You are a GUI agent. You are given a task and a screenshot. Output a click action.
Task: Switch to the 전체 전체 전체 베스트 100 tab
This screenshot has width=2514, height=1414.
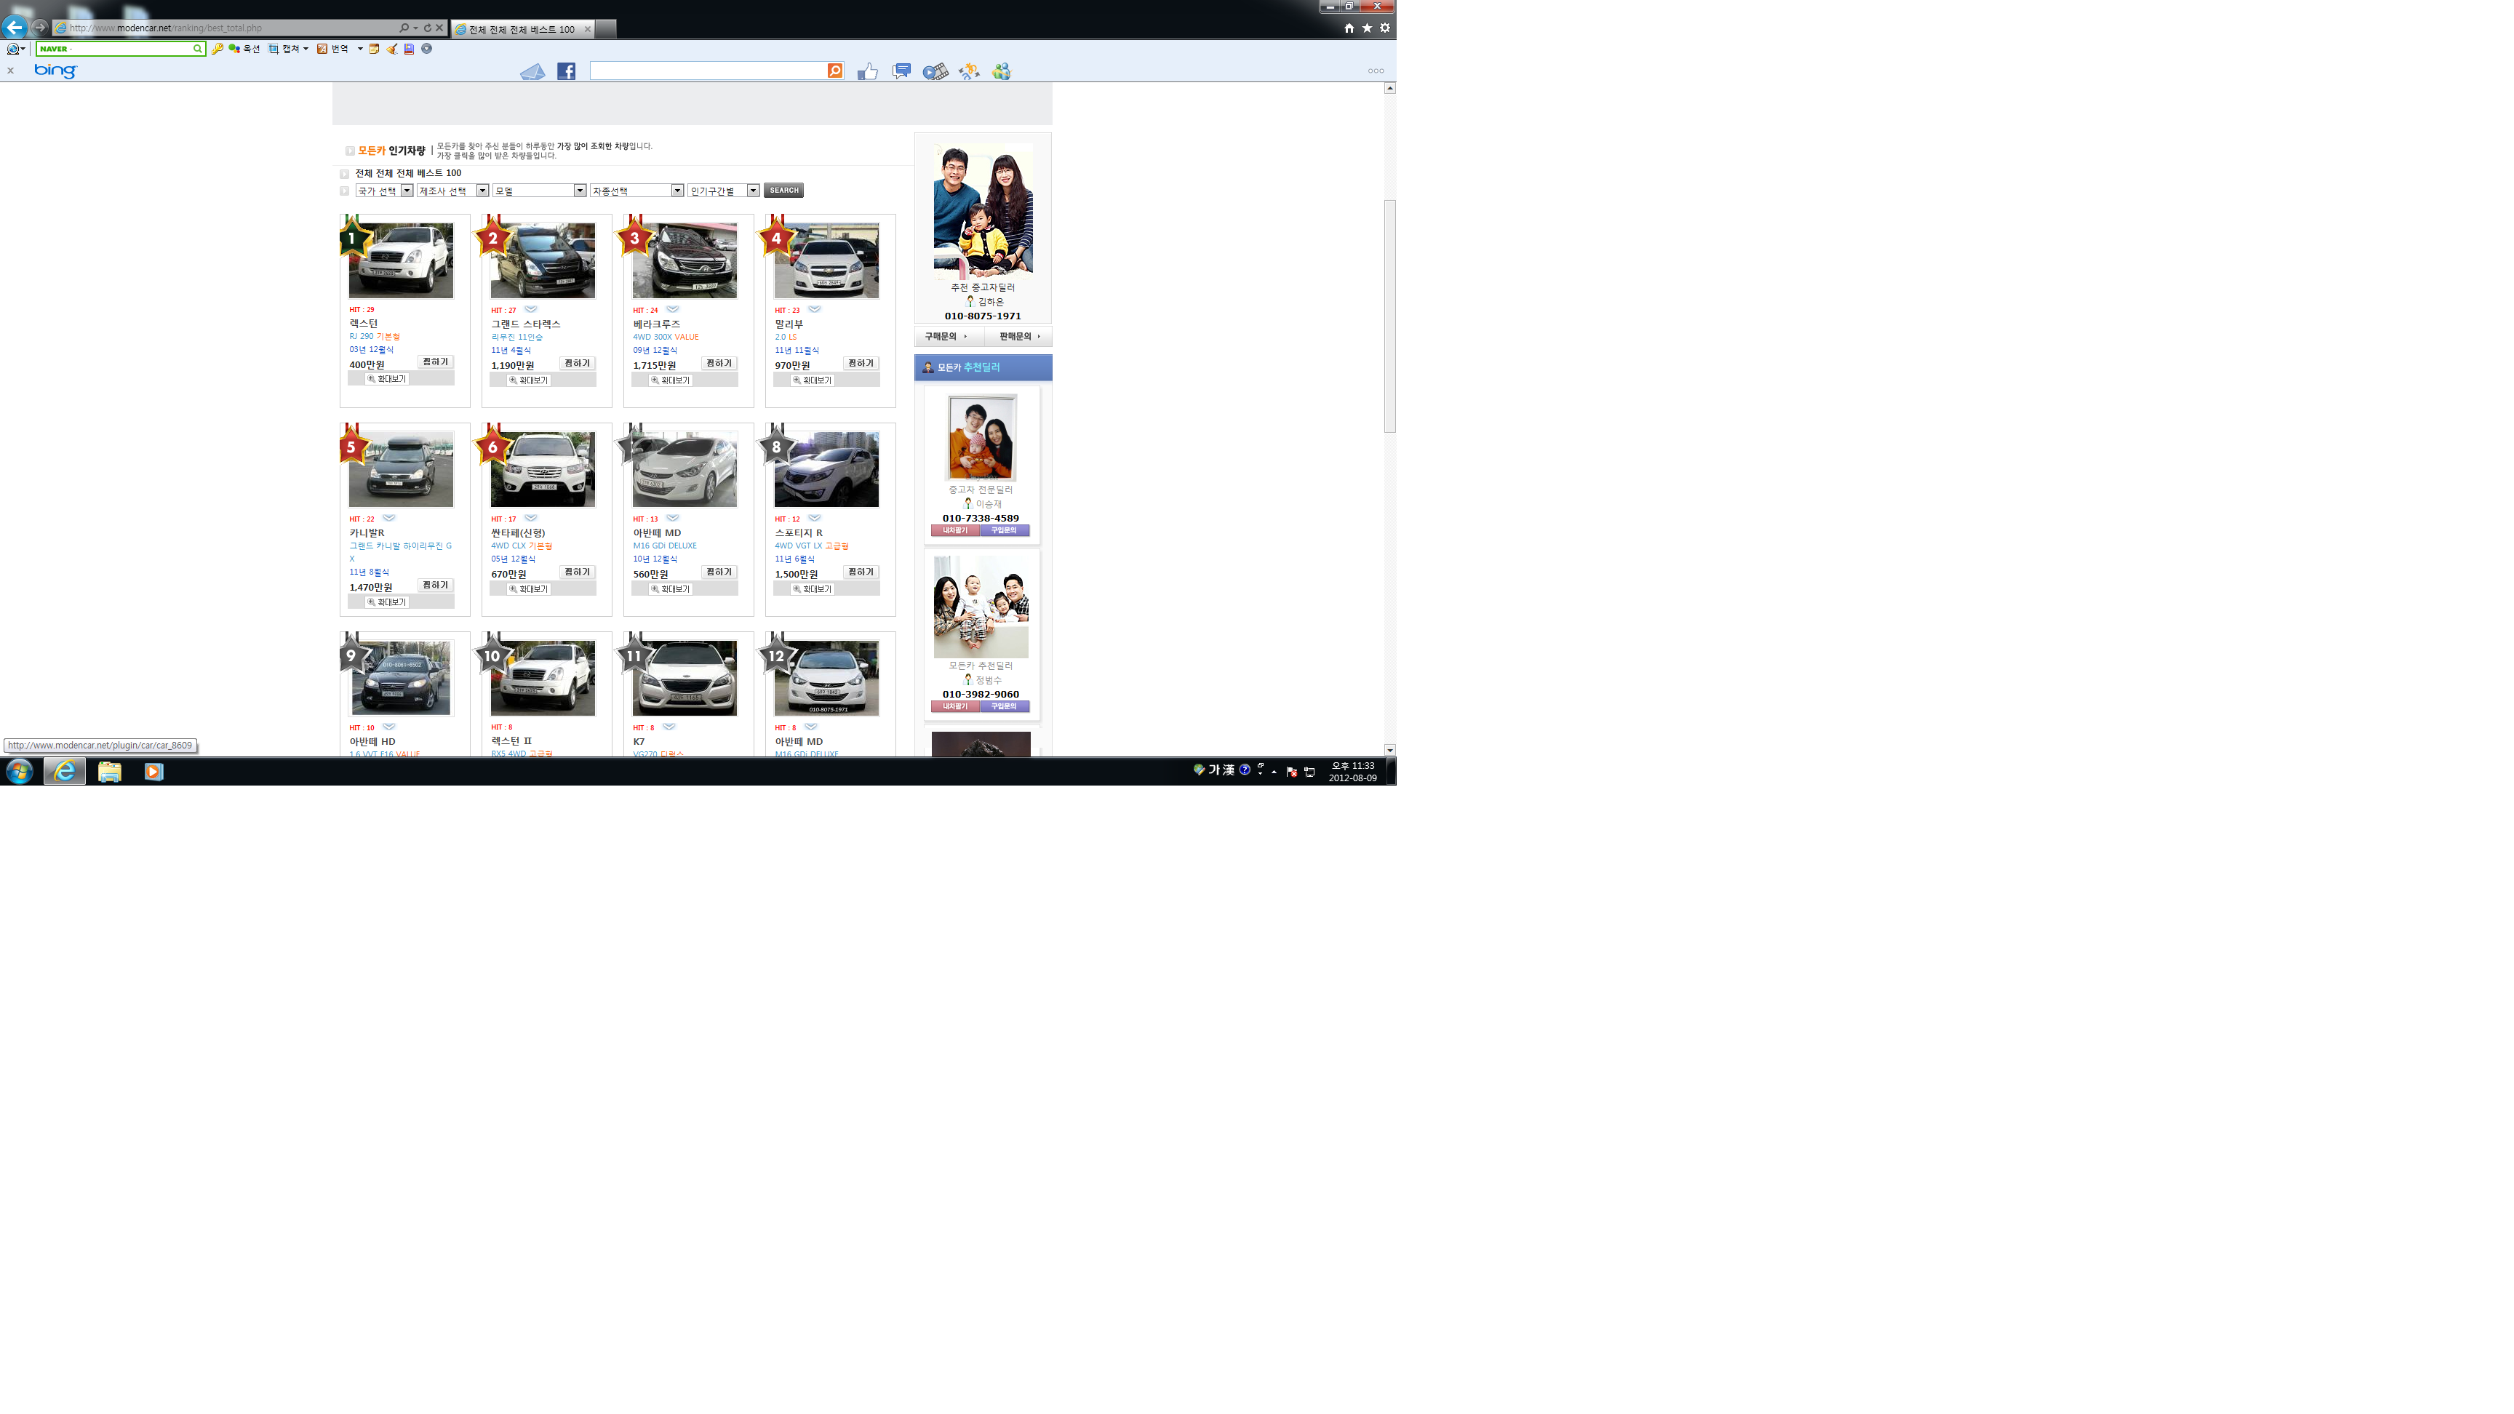coord(521,29)
